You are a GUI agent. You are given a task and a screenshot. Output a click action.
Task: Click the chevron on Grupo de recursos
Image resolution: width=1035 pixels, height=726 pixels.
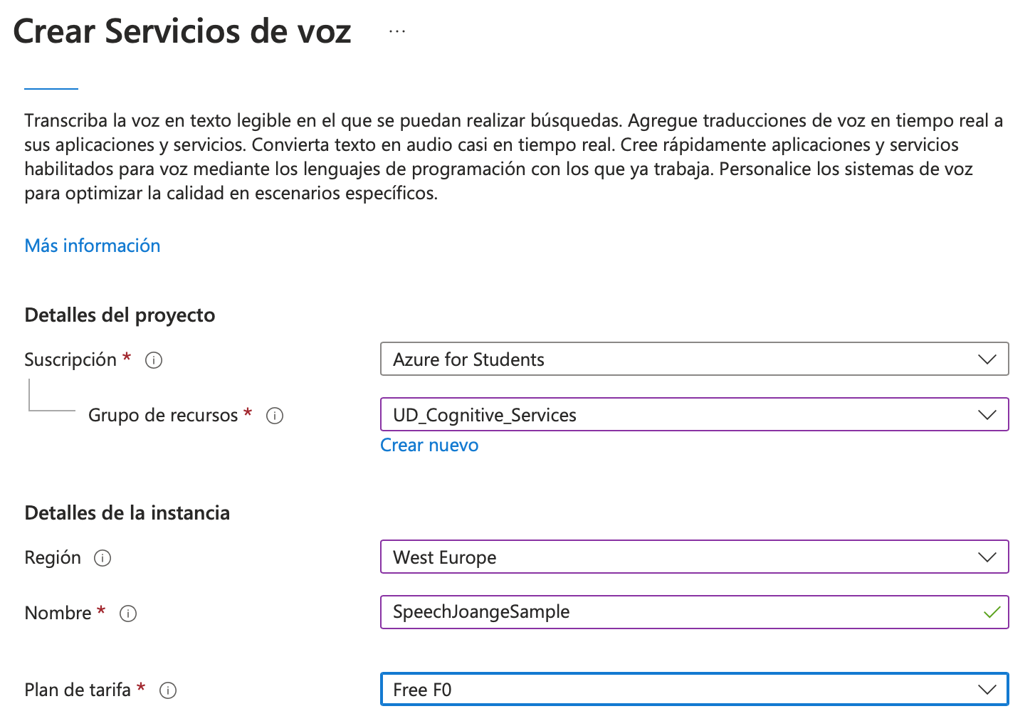pos(987,415)
